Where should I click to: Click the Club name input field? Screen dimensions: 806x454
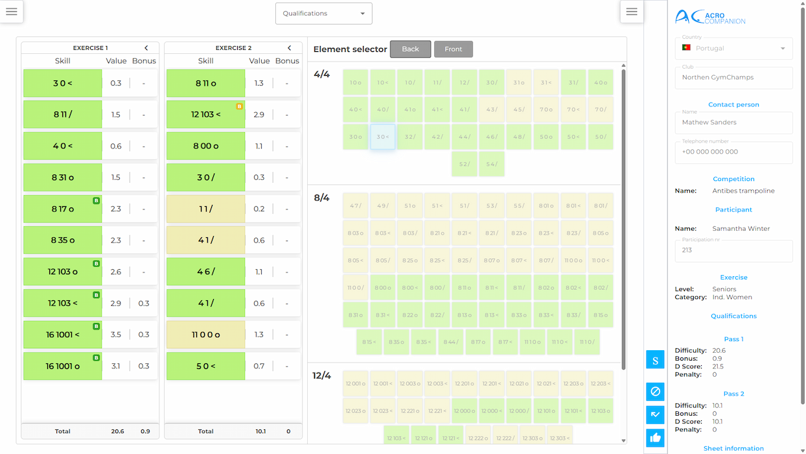(x=733, y=78)
